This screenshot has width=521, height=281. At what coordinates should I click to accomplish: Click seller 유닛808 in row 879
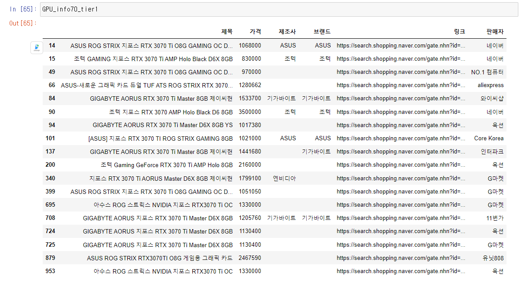pos(493,258)
